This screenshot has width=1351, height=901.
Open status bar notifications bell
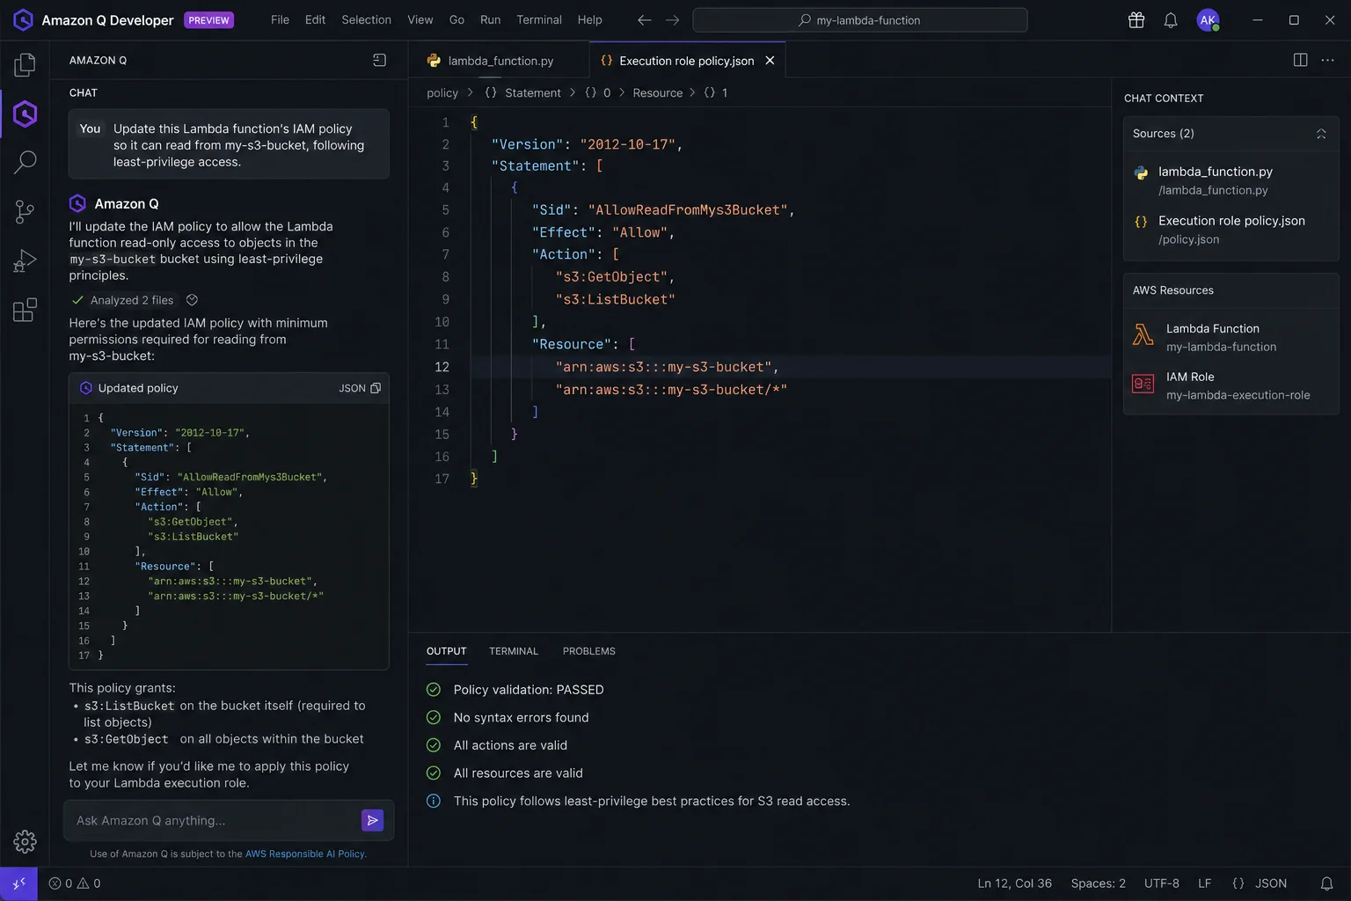[1326, 883]
